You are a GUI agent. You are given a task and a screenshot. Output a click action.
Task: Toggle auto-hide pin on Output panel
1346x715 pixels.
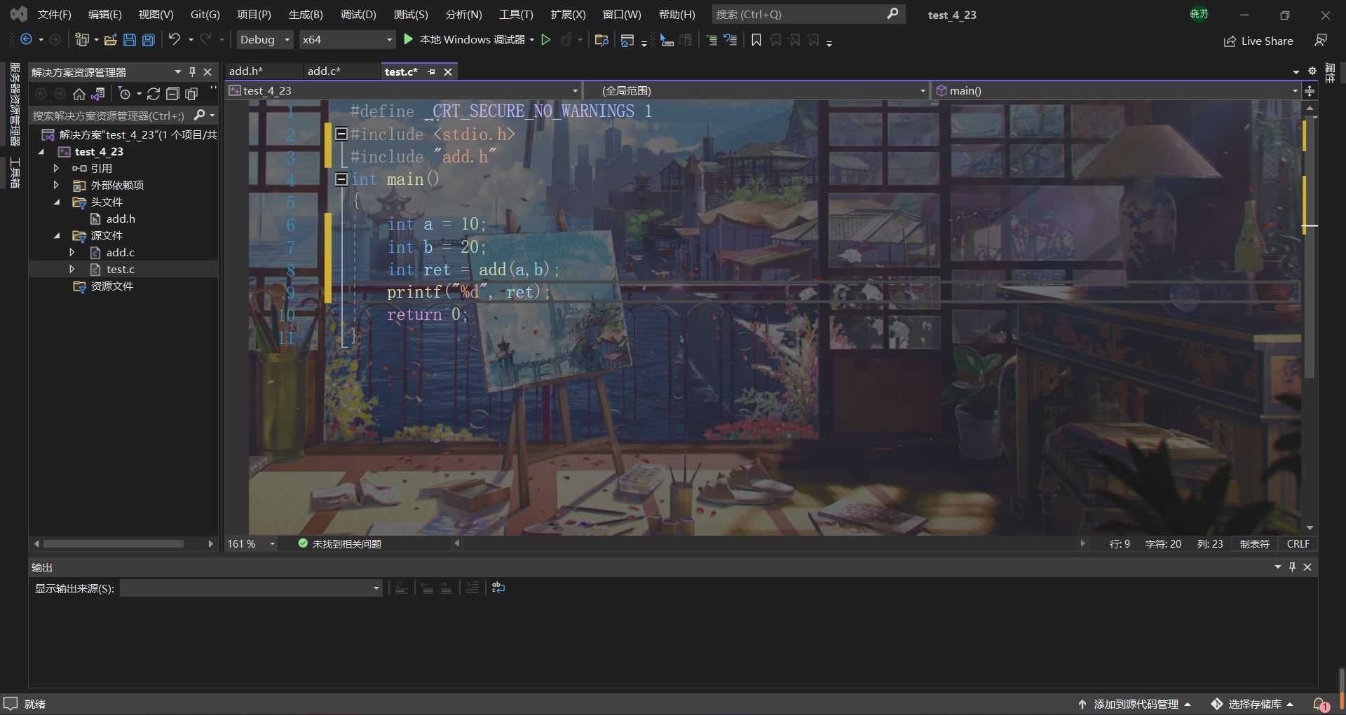pyautogui.click(x=1292, y=567)
